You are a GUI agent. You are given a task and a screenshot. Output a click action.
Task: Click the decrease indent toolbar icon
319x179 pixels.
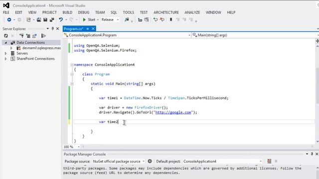(x=140, y=20)
